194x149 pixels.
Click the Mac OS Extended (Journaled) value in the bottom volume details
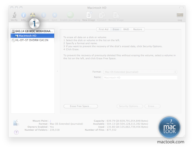pos(66,124)
